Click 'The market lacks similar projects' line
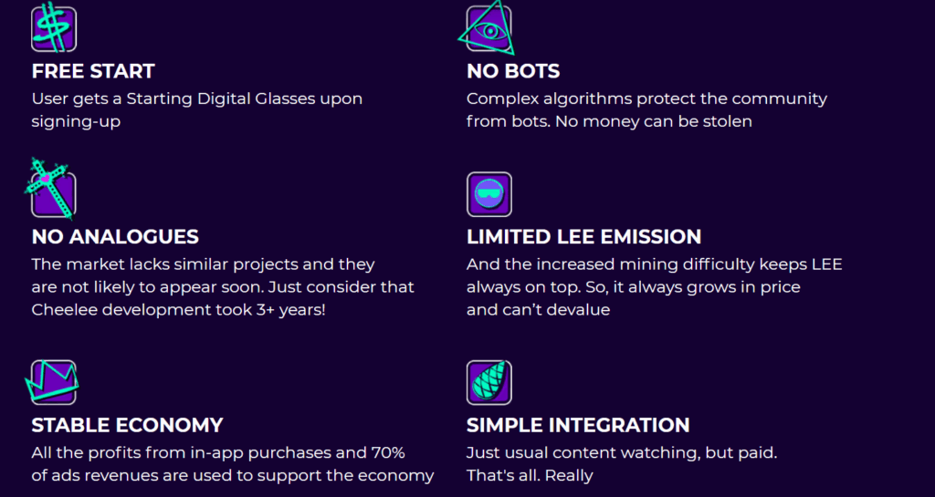This screenshot has height=497, width=935. point(203,264)
